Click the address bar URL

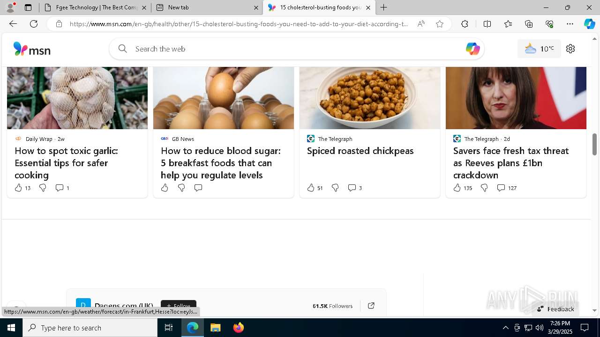pos(239,24)
